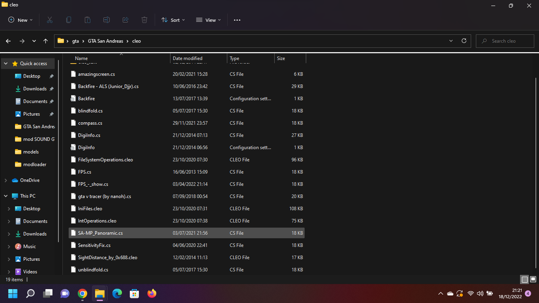Open Wi-Fi network tray icon
This screenshot has width=539, height=303.
click(x=470, y=293)
